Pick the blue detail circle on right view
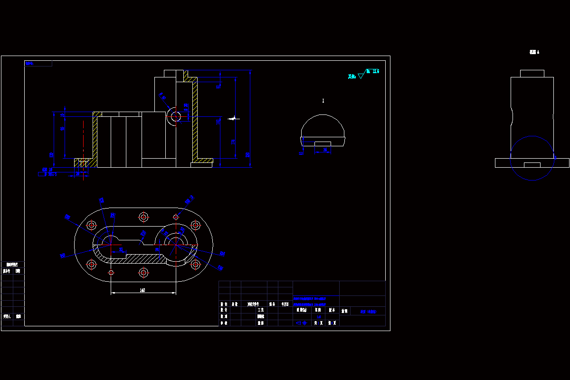570x380 pixels. coord(532,158)
